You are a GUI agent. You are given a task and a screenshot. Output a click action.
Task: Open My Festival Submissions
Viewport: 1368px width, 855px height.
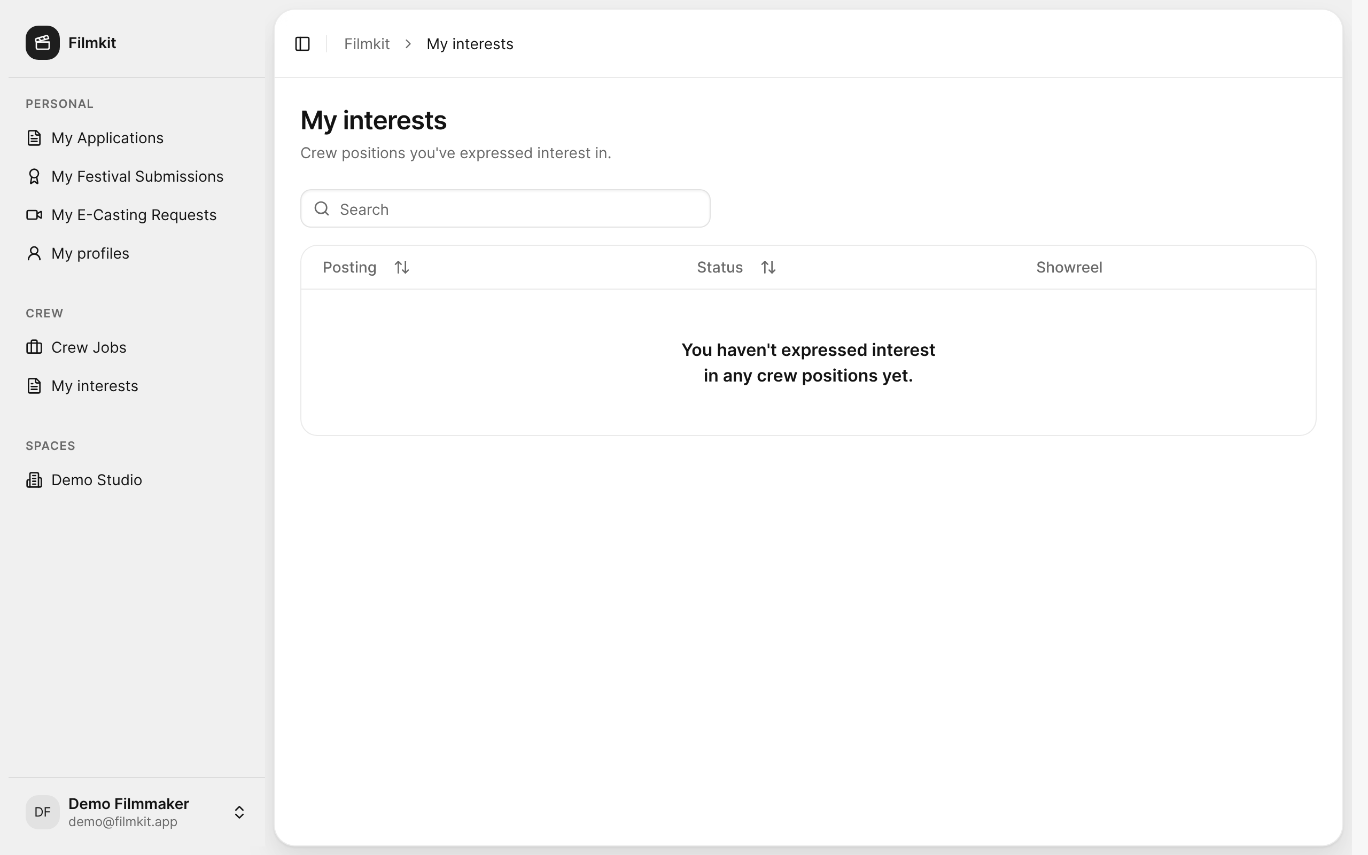pos(137,176)
